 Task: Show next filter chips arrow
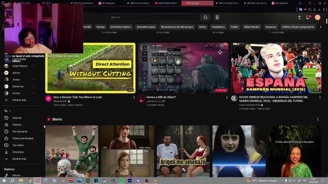(x=321, y=27)
